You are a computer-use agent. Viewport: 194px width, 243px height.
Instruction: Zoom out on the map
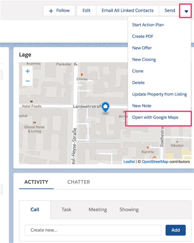click(x=28, y=81)
